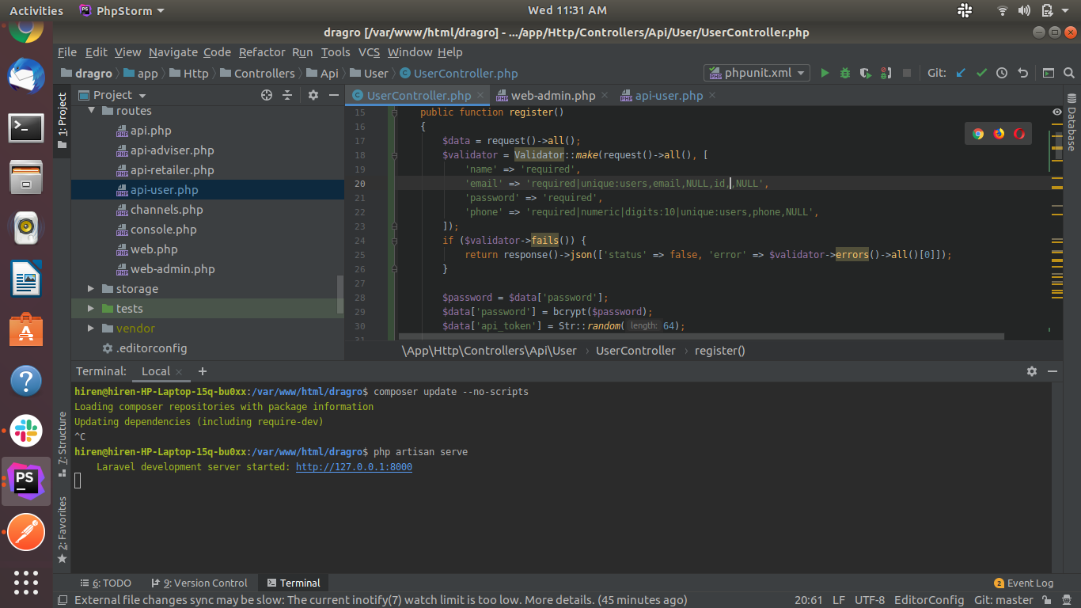1081x608 pixels.
Task: Show Git history clock icon
Action: point(1002,73)
